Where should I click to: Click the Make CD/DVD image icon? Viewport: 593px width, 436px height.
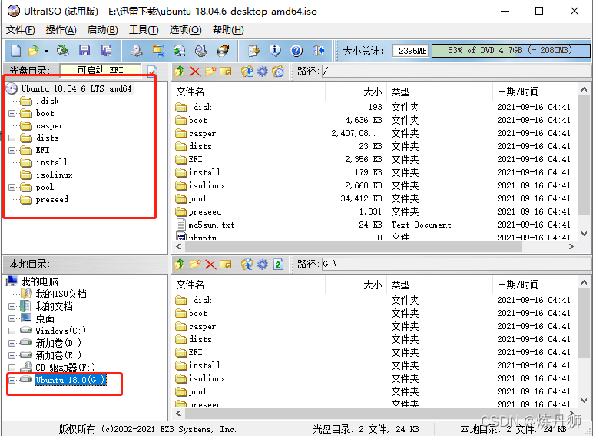pyautogui.click(x=137, y=51)
